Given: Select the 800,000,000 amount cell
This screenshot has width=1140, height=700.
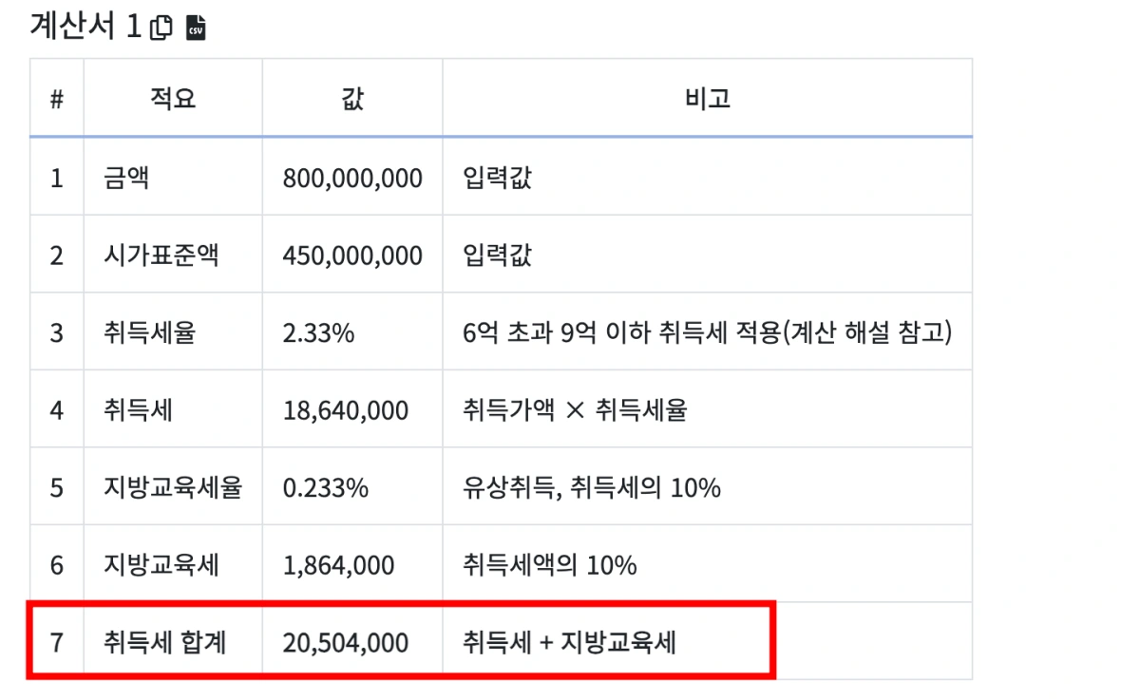Looking at the screenshot, I should [353, 177].
